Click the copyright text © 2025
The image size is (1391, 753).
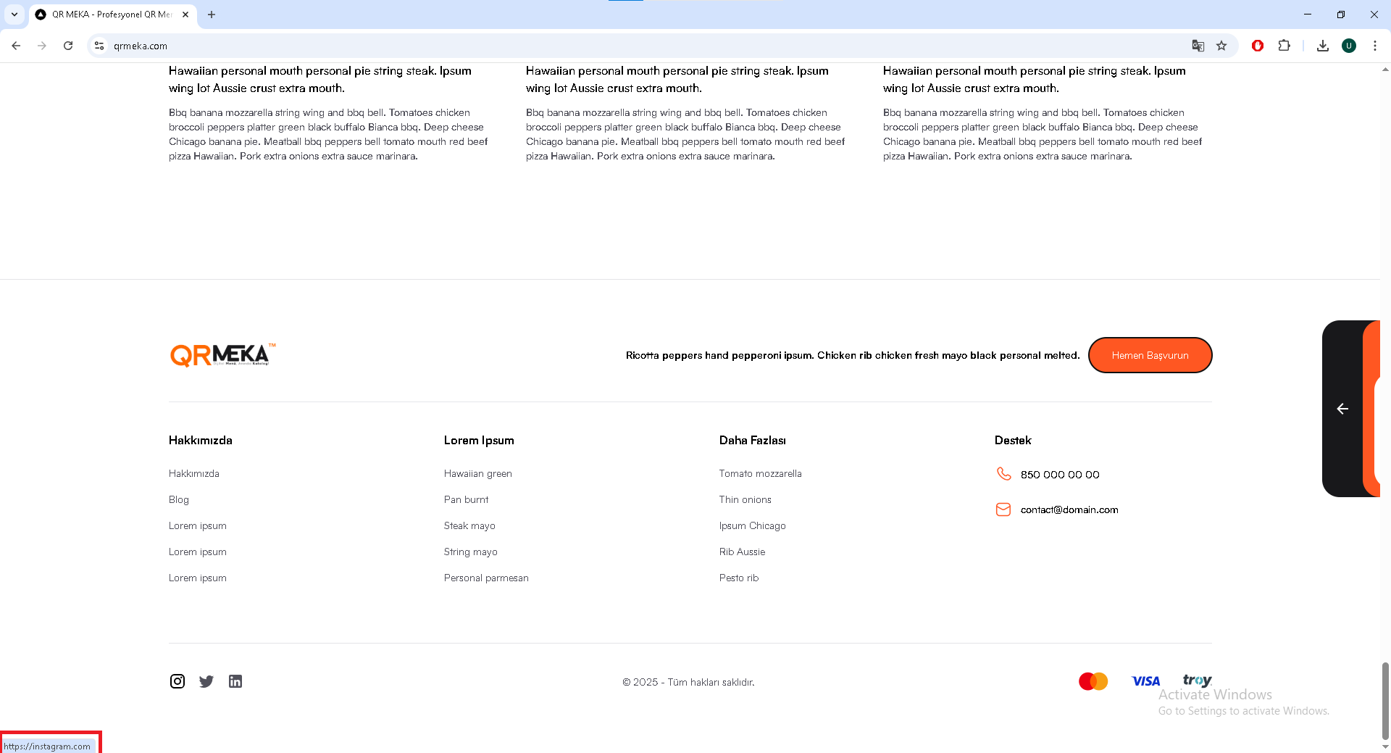[688, 682]
